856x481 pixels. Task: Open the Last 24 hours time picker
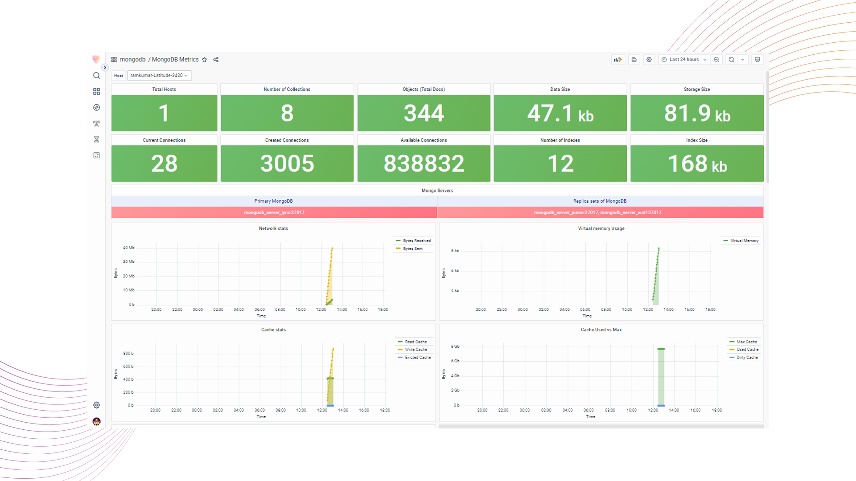(x=684, y=60)
